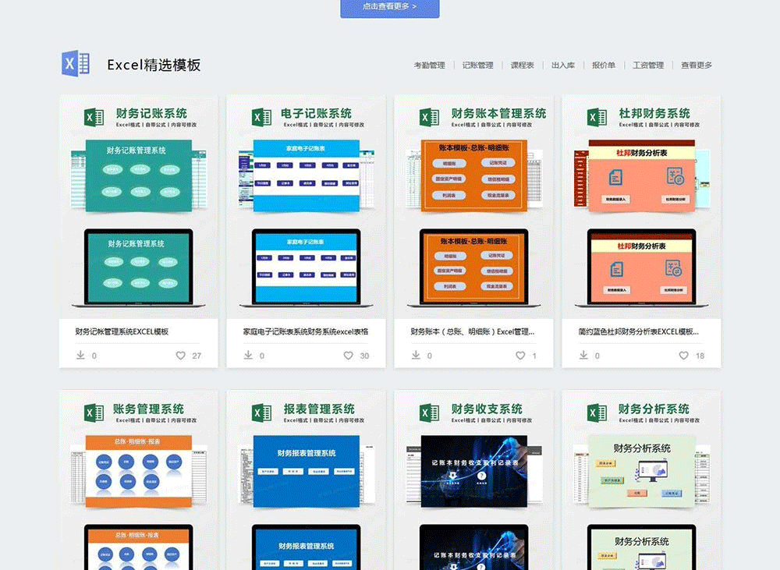Click the Excel精选模板 section heading
The image size is (780, 570).
click(154, 65)
